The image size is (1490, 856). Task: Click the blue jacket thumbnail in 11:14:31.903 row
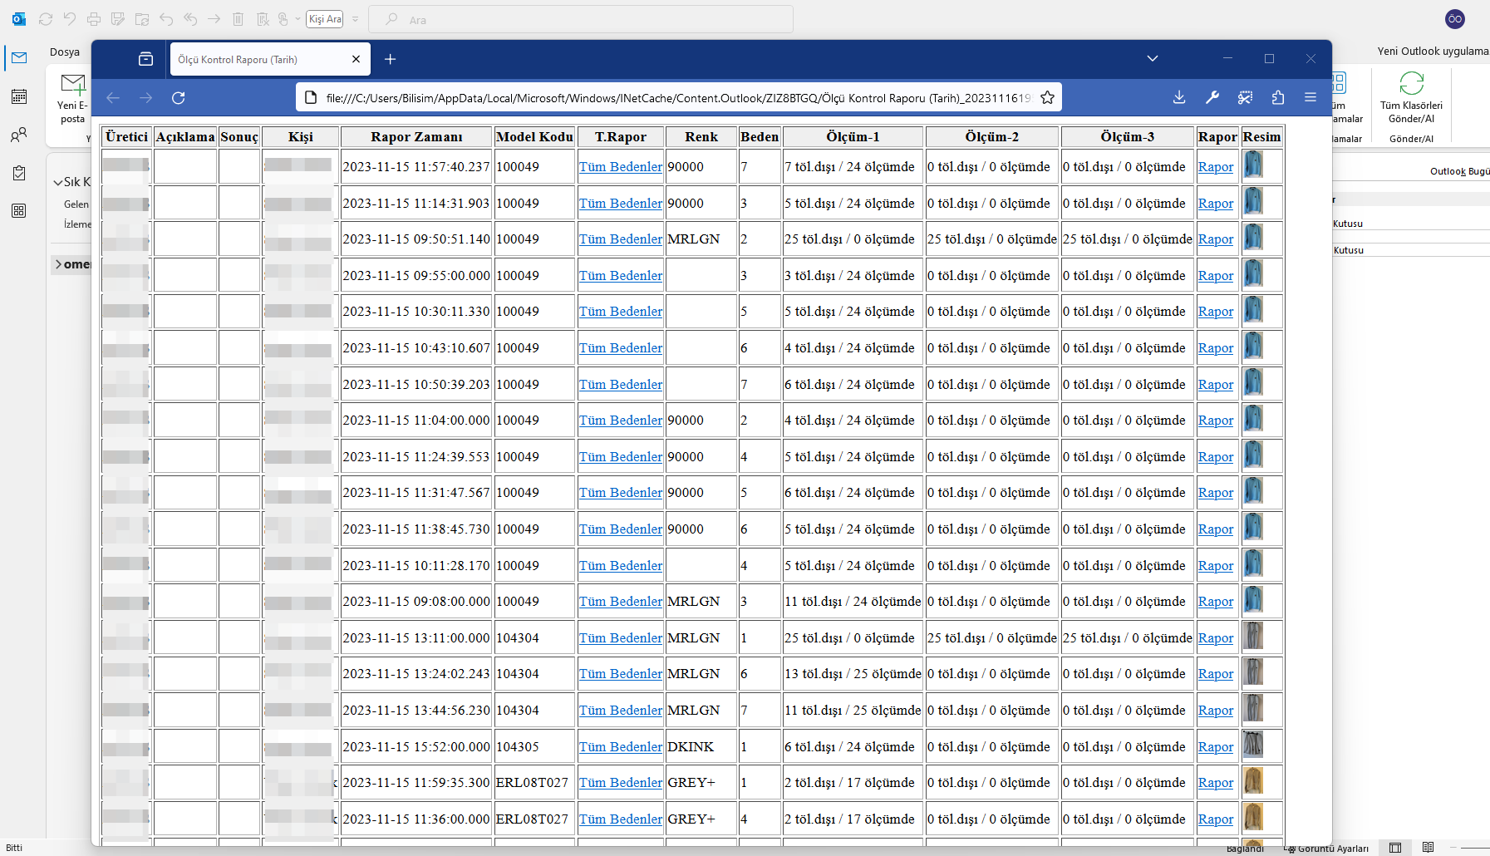point(1253,201)
